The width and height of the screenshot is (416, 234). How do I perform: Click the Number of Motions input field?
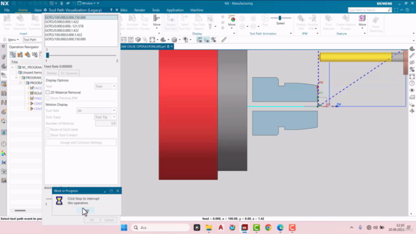pos(105,123)
